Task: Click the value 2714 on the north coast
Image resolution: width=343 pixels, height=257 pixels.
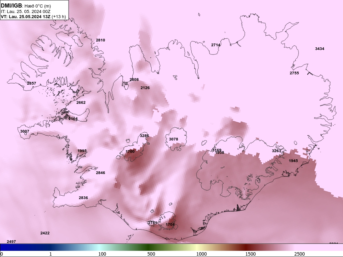Action: (216, 45)
